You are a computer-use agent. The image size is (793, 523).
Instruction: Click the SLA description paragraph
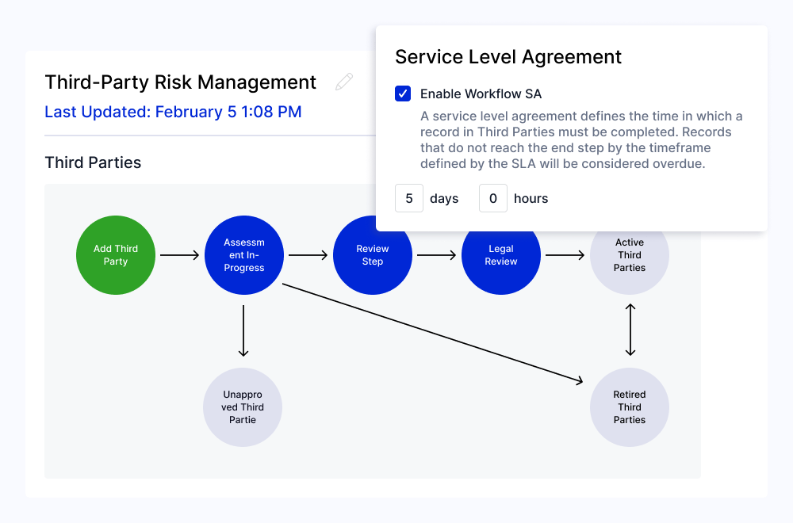pos(581,140)
